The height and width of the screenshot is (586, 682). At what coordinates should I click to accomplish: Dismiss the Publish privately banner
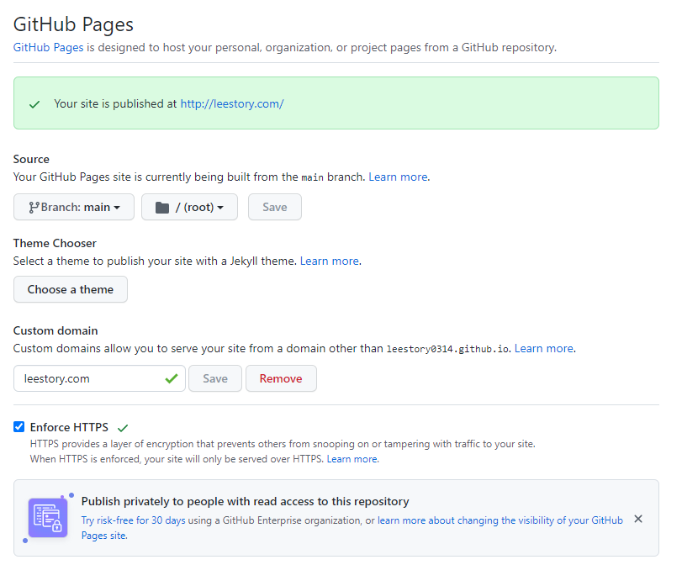click(x=638, y=519)
